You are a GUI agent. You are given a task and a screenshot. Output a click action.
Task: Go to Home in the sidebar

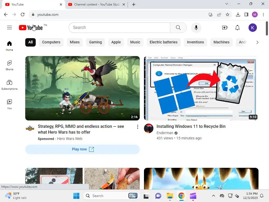(x=9, y=46)
